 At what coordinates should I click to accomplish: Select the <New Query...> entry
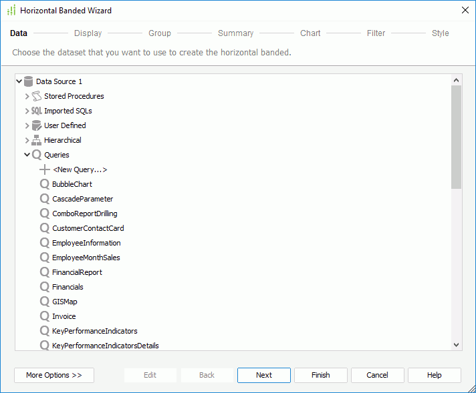pyautogui.click(x=80, y=169)
